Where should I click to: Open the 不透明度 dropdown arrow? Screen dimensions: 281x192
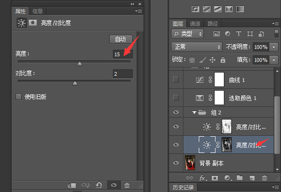point(274,47)
